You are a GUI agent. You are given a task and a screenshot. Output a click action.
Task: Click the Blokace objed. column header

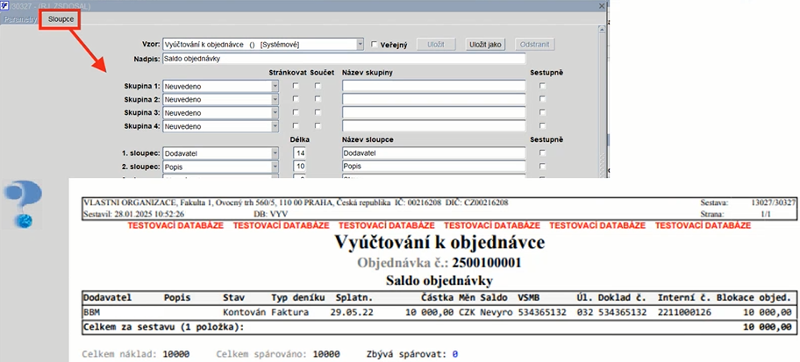[x=754, y=297]
